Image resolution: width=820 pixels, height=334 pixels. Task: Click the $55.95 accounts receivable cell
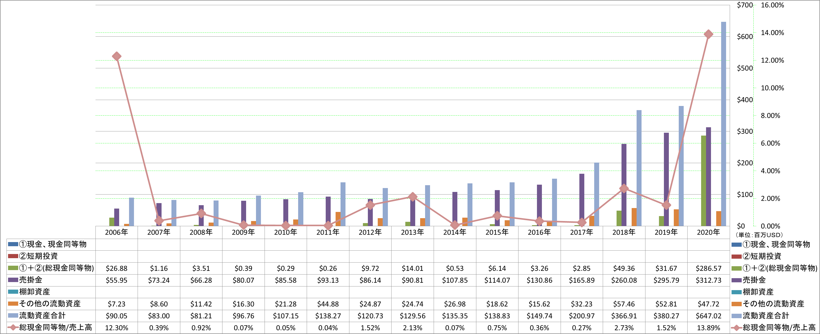(117, 280)
